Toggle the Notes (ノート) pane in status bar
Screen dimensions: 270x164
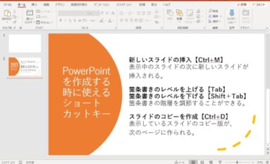pos(180,162)
